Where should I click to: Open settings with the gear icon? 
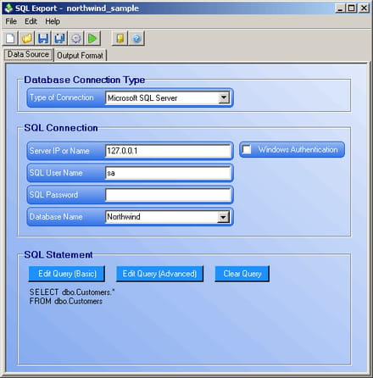click(x=76, y=38)
